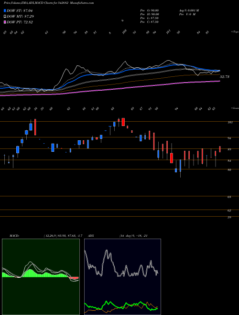Screen dimensions: 239x315
Task: Click the MACD panel title
Action: (14, 236)
